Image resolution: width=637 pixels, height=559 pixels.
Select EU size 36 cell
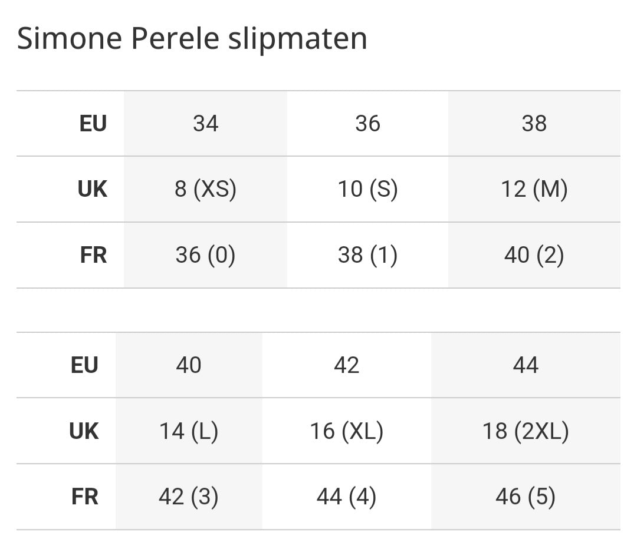[367, 124]
